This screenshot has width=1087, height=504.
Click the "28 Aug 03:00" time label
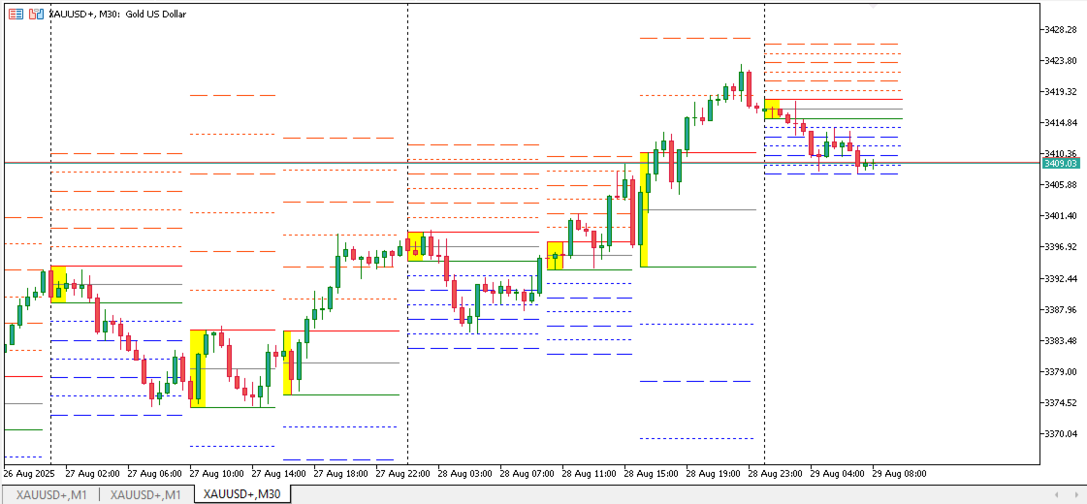click(x=464, y=474)
